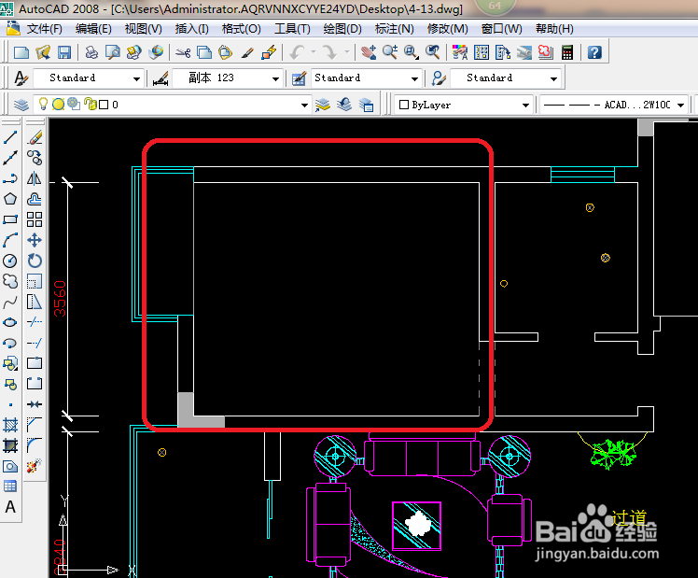
Task: Select the Mirror modify tool
Action: [x=35, y=178]
